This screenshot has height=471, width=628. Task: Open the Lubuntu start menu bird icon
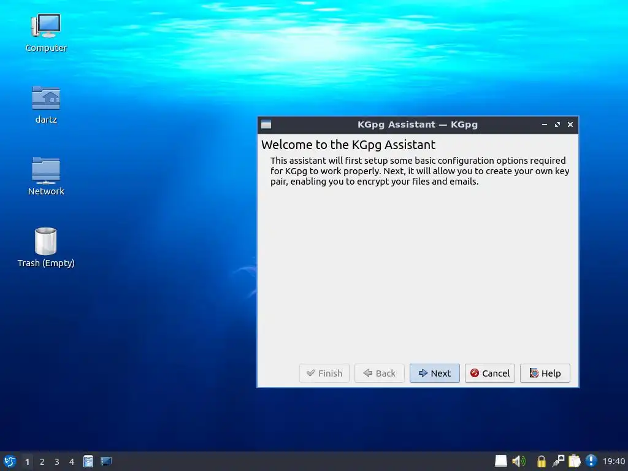click(10, 461)
